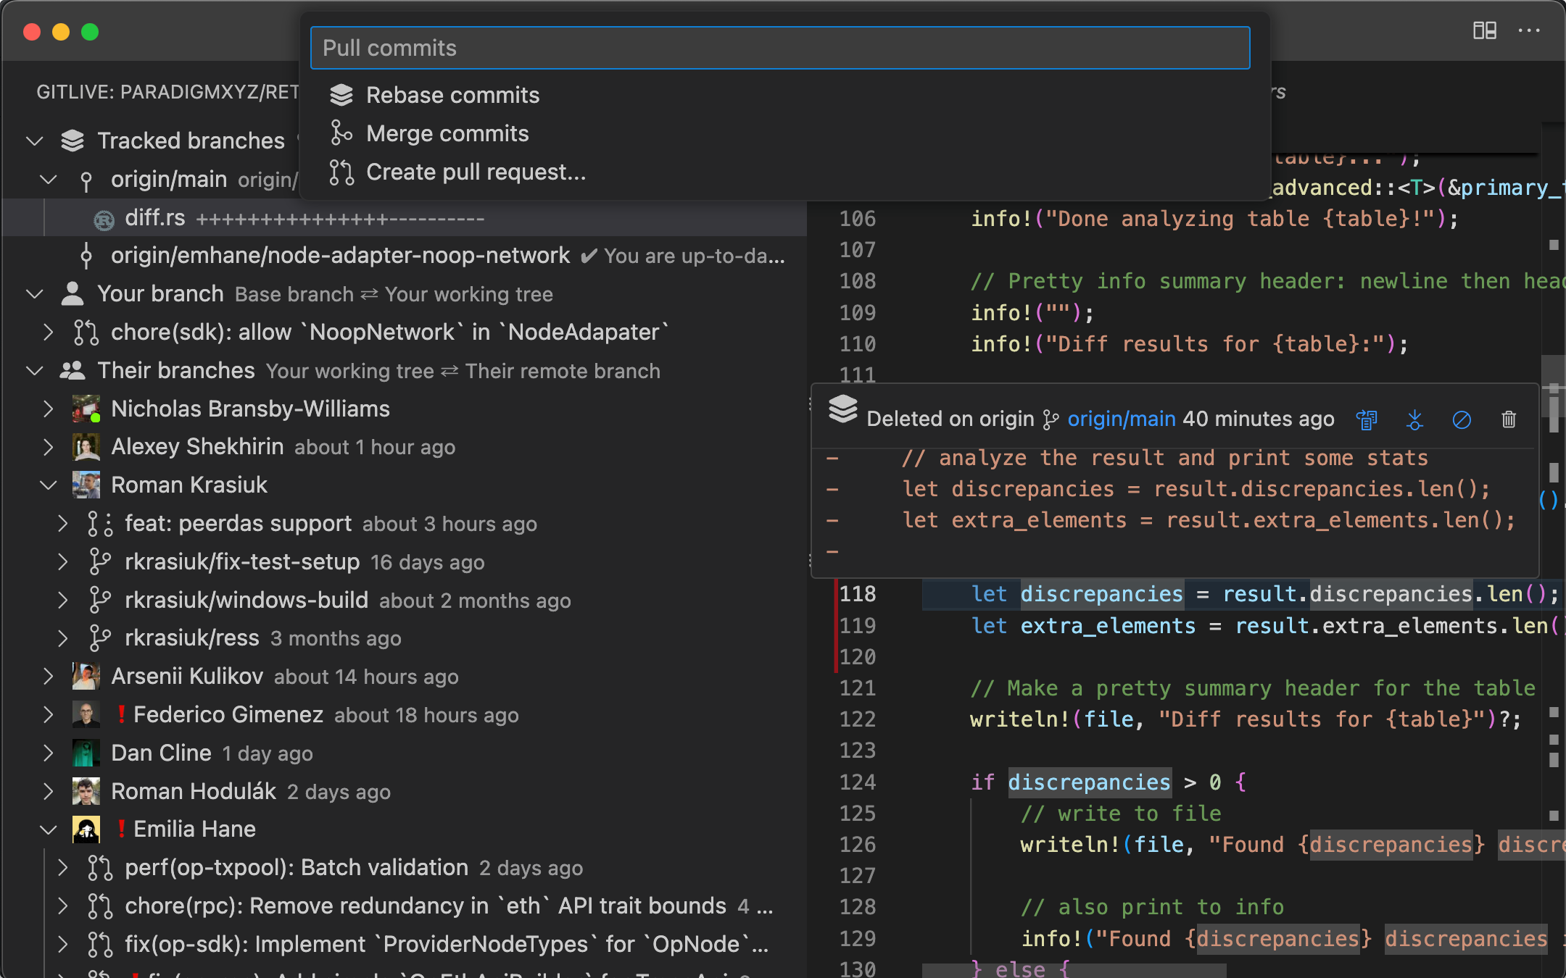Viewport: 1566px width, 978px height.
Task: Click Merge commits icon in dropdown
Action: [x=341, y=133]
